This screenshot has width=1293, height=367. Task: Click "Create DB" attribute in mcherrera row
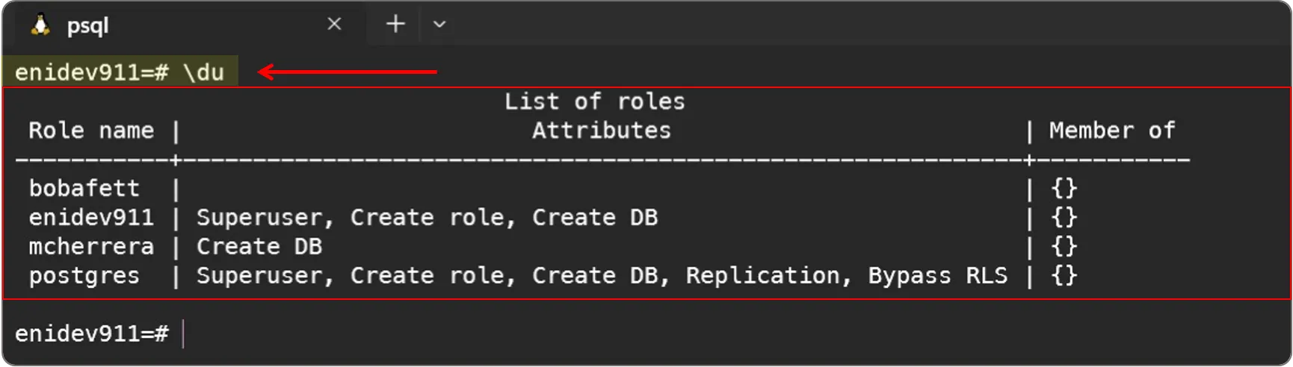pyautogui.click(x=259, y=247)
